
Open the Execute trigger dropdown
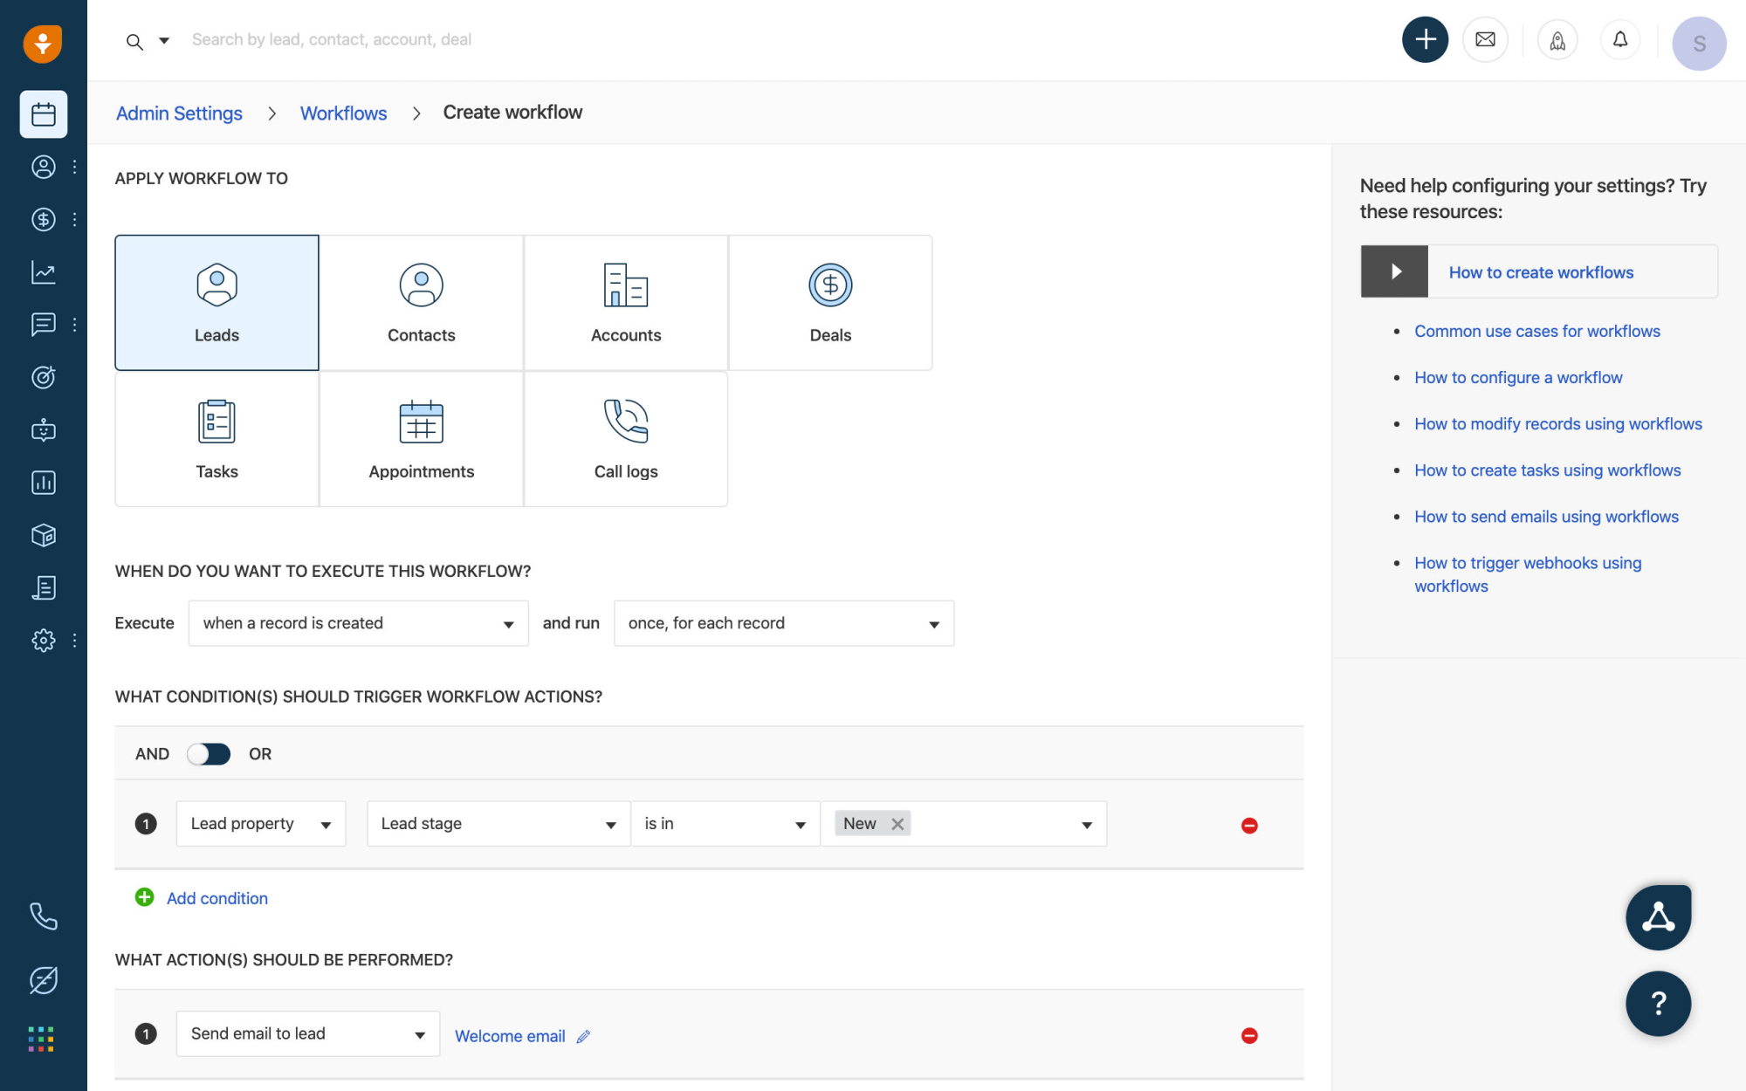point(358,623)
